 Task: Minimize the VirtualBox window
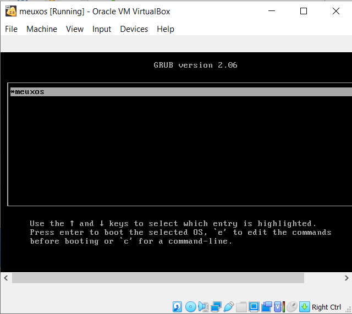tap(272, 11)
